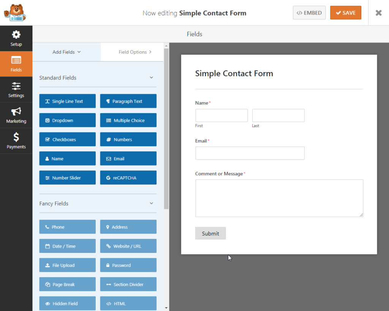Click the Email input box
The height and width of the screenshot is (311, 389).
coord(250,153)
